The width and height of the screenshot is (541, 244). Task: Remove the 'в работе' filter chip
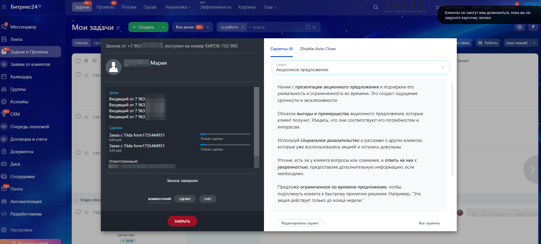point(243,27)
